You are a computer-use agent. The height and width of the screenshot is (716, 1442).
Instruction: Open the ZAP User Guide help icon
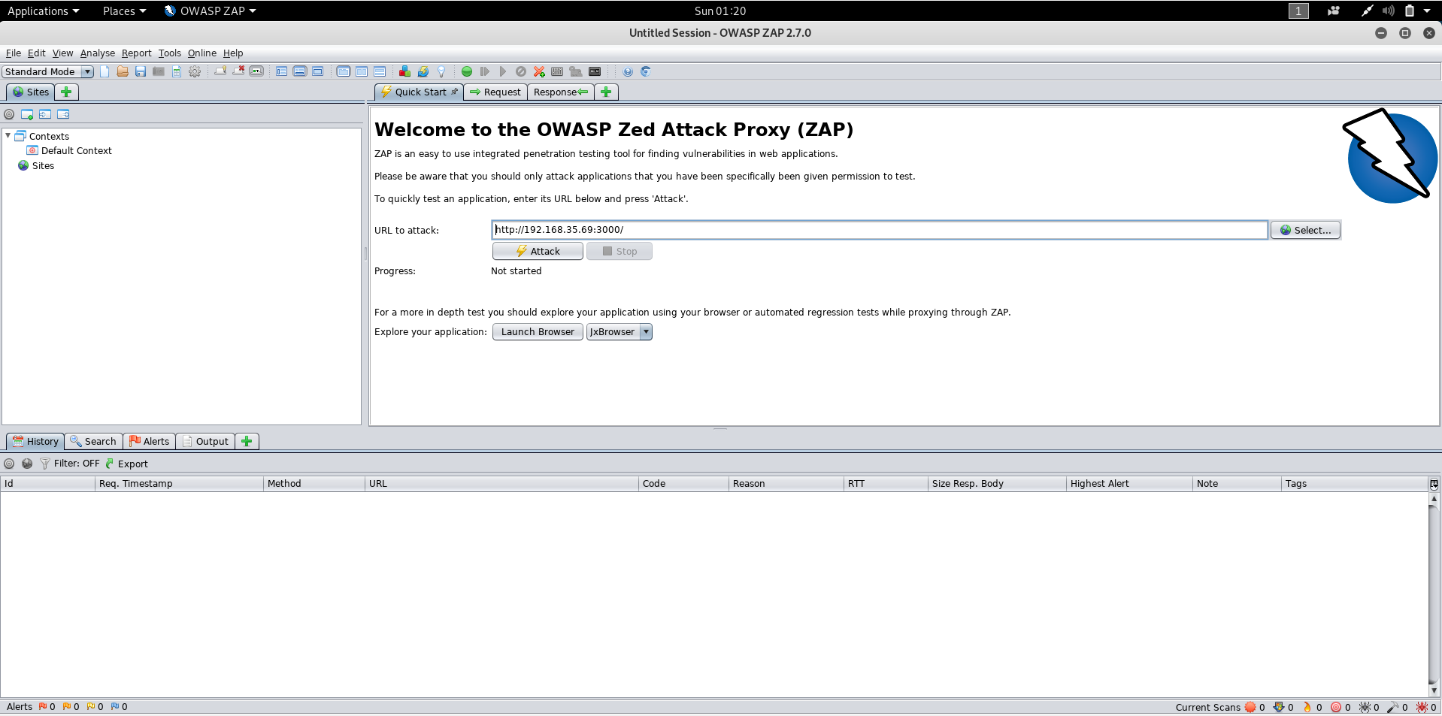628,71
